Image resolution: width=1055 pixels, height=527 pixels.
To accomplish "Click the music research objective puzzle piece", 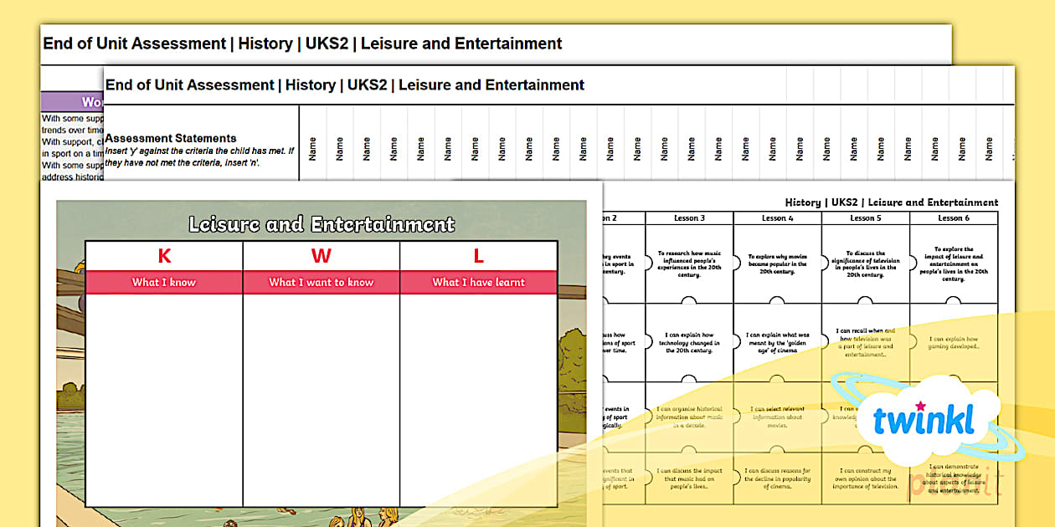I will click(689, 263).
